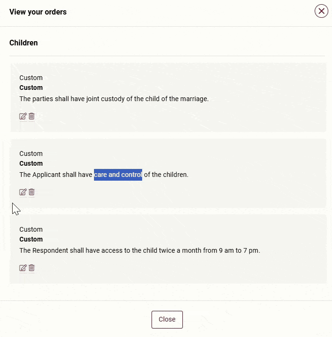The height and width of the screenshot is (337, 332).
Task: Edit the joint custody order
Action: [x=22, y=117]
